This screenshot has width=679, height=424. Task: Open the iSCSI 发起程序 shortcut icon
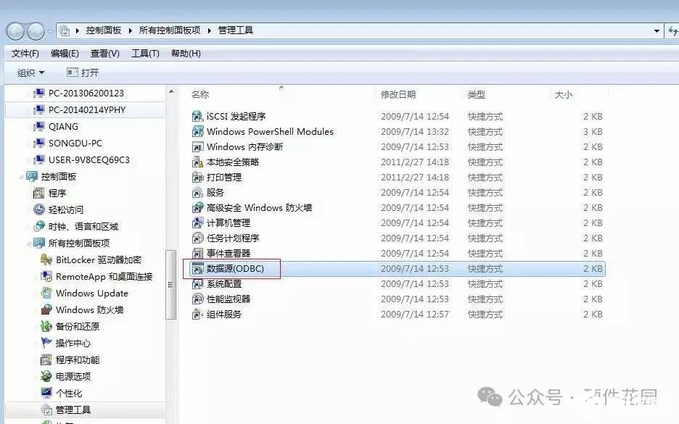pos(197,117)
